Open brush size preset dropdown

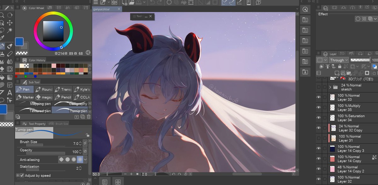coord(85,143)
